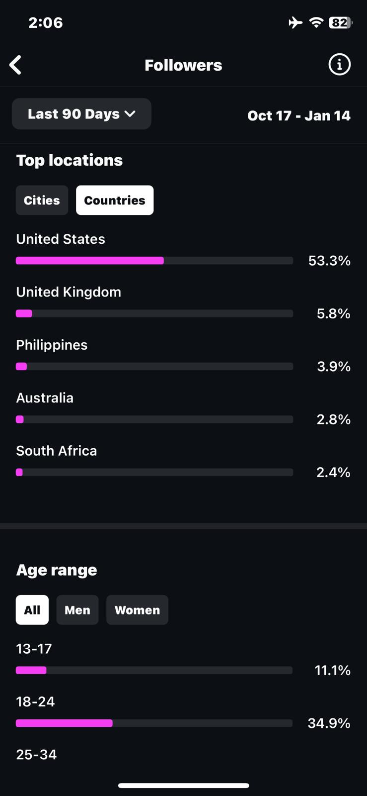Open the Last 90 Days dropdown
The image size is (367, 796).
click(81, 114)
